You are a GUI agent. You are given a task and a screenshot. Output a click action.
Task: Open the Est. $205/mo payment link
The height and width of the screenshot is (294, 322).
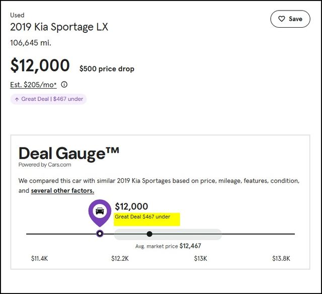pos(33,85)
